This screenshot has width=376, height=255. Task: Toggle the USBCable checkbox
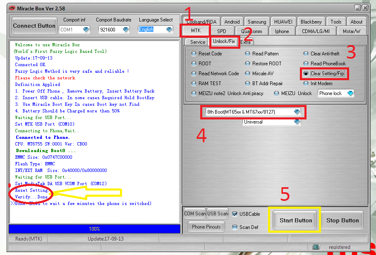[246, 214]
